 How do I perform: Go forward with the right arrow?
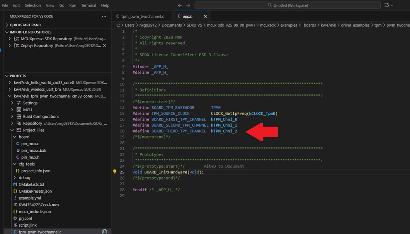188,5
